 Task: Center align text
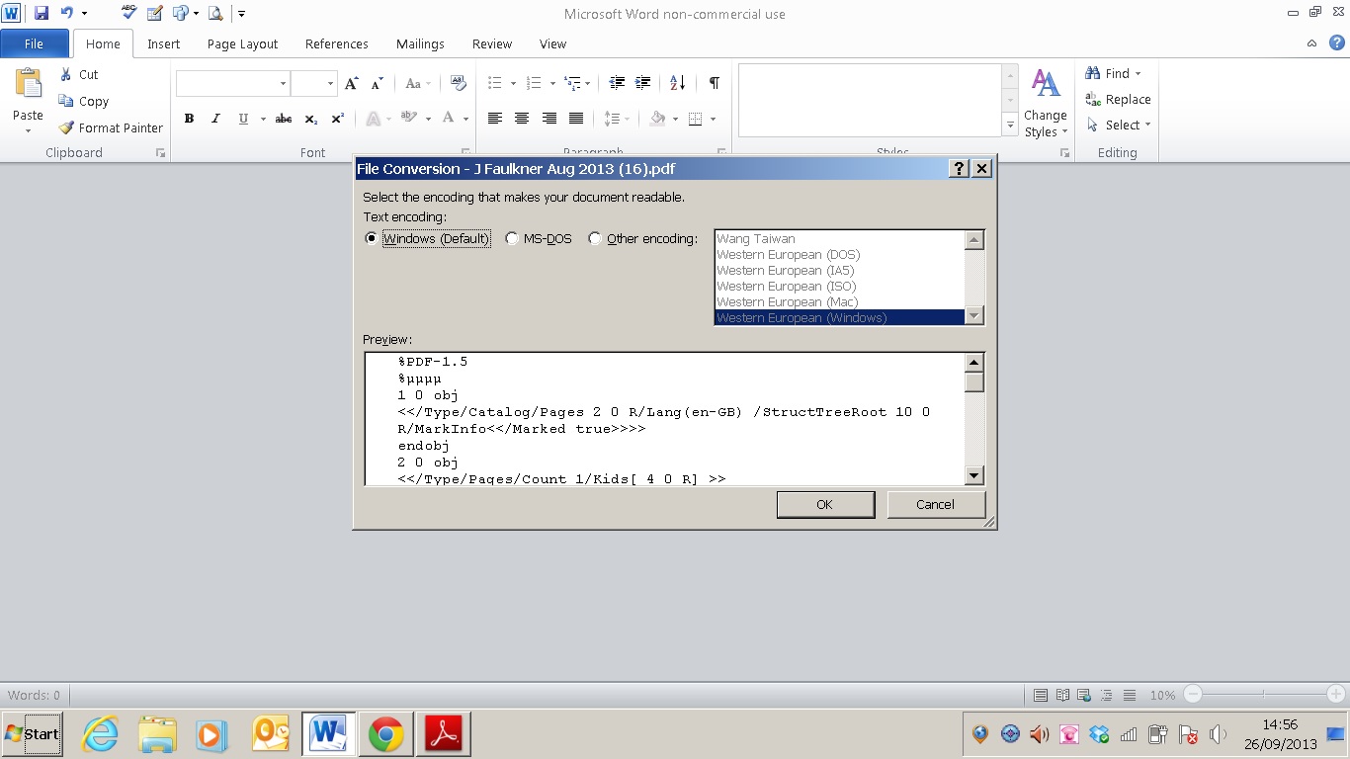[522, 119]
